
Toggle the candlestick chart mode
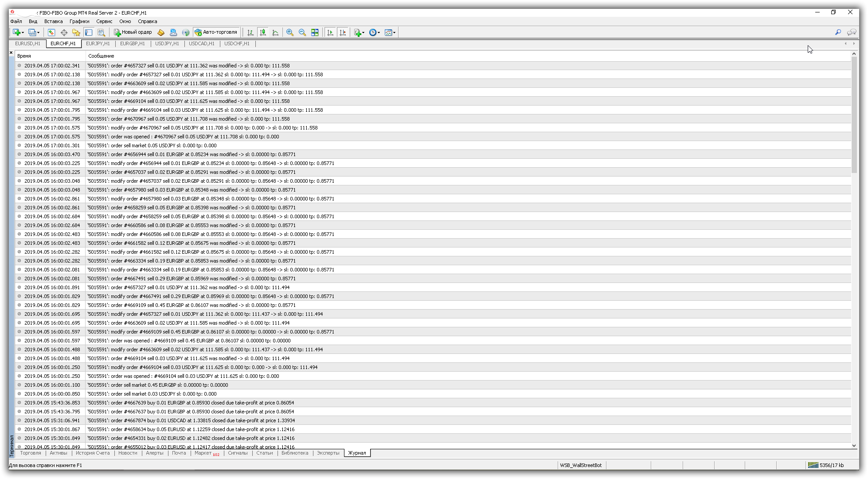(x=263, y=32)
